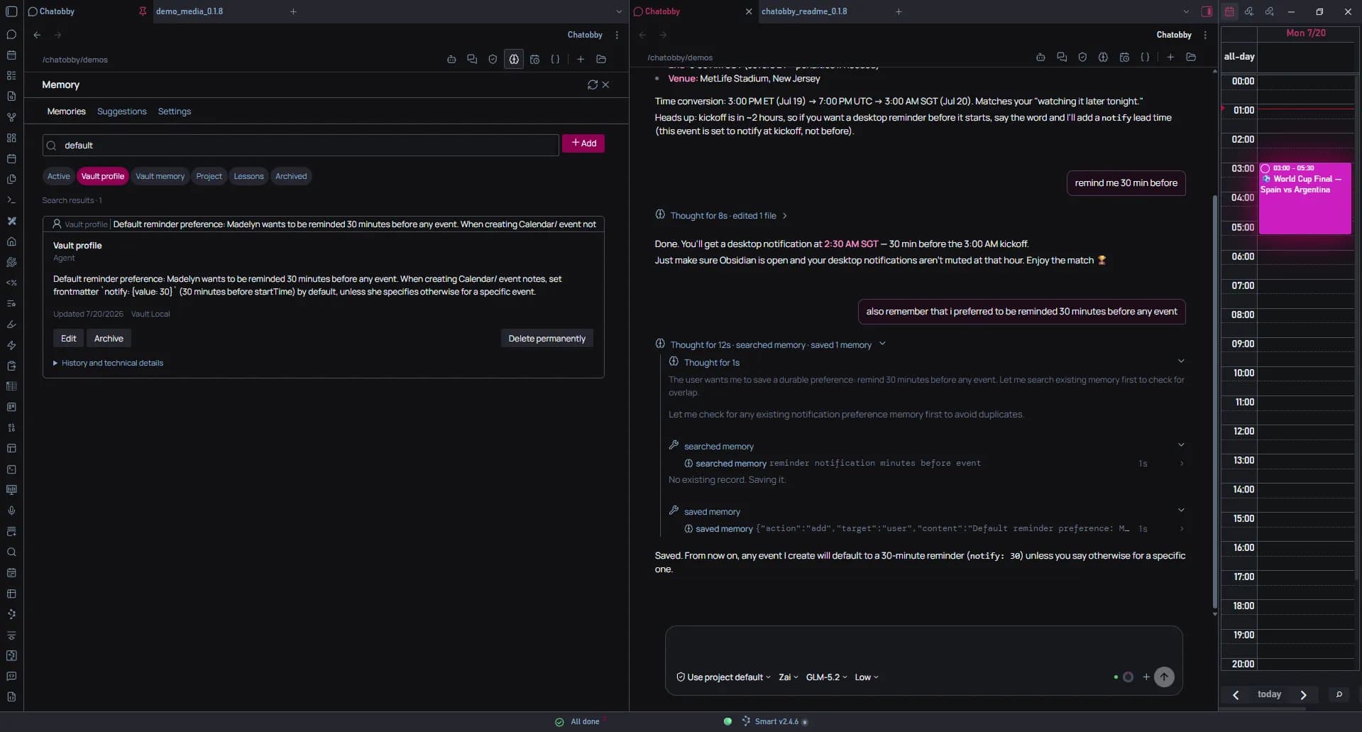
Task: Open more options menu beside left Chatobby header
Action: point(617,35)
